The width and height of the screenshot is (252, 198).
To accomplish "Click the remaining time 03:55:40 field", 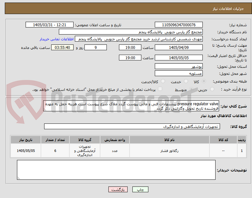I will [62, 48].
